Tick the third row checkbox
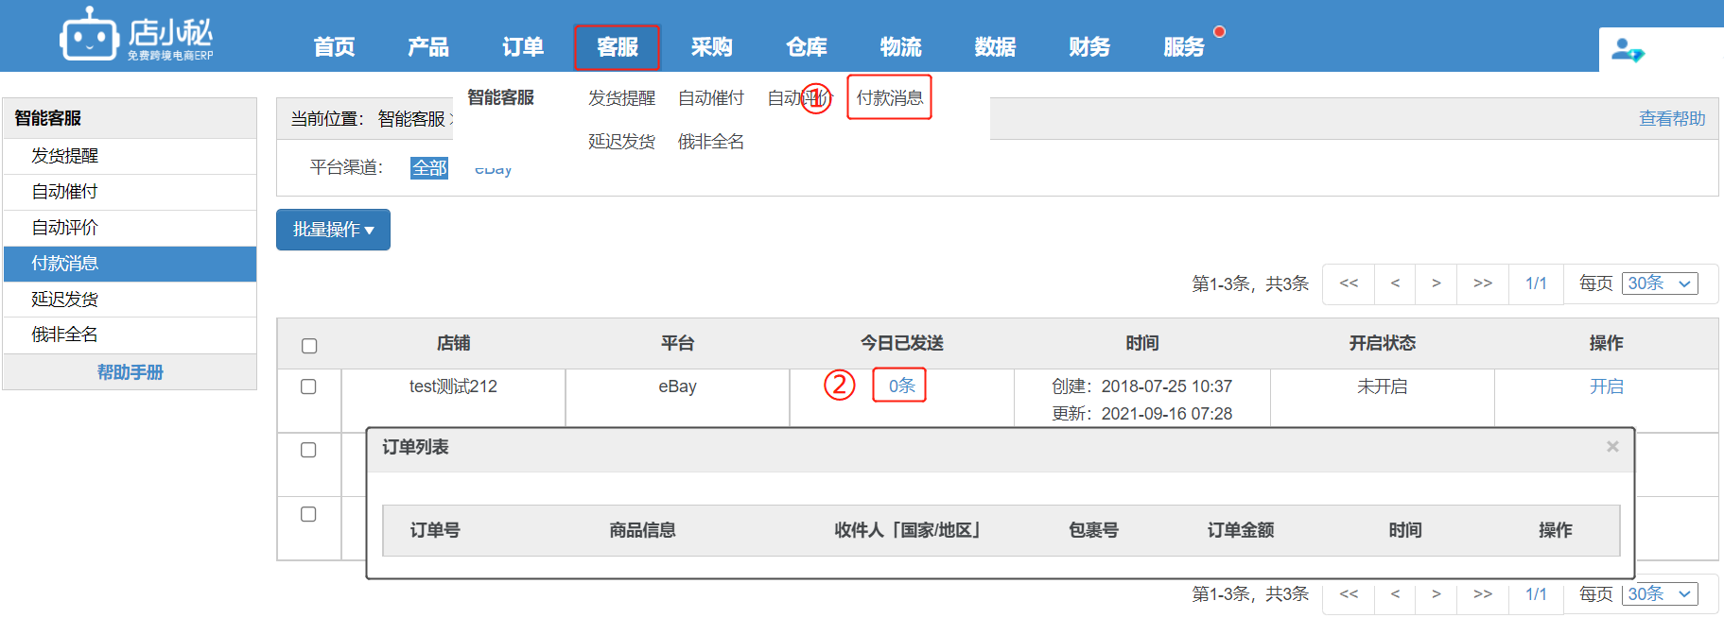This screenshot has height=618, width=1724. pyautogui.click(x=308, y=514)
